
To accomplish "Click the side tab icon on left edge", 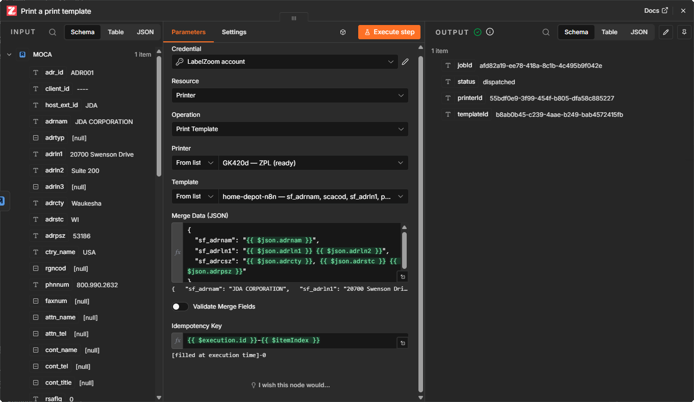I will (x=2, y=200).
